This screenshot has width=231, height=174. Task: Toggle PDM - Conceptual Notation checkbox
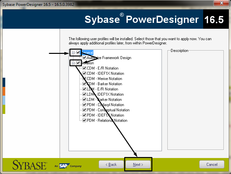click(84, 110)
